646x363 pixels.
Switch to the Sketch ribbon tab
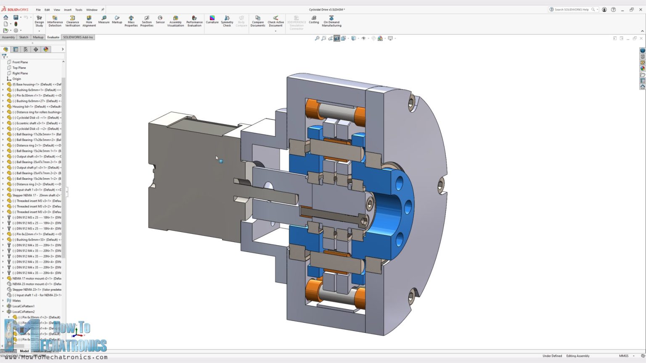click(x=24, y=37)
